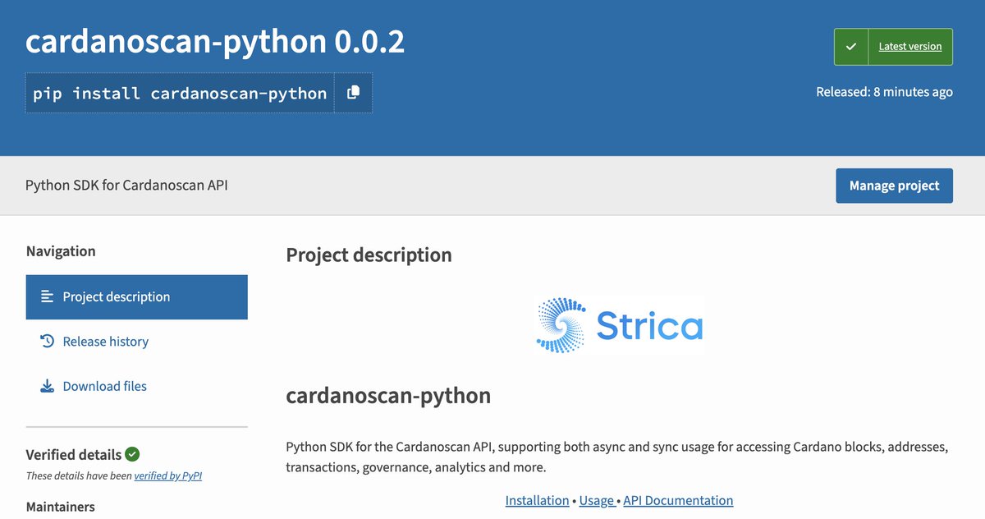Select the Project description navigation tab
The height and width of the screenshot is (519, 985).
[136, 297]
